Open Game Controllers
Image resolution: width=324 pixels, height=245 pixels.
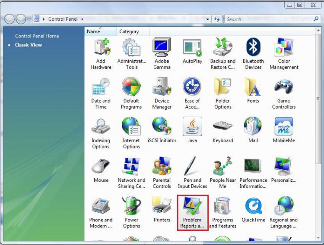pos(284,94)
